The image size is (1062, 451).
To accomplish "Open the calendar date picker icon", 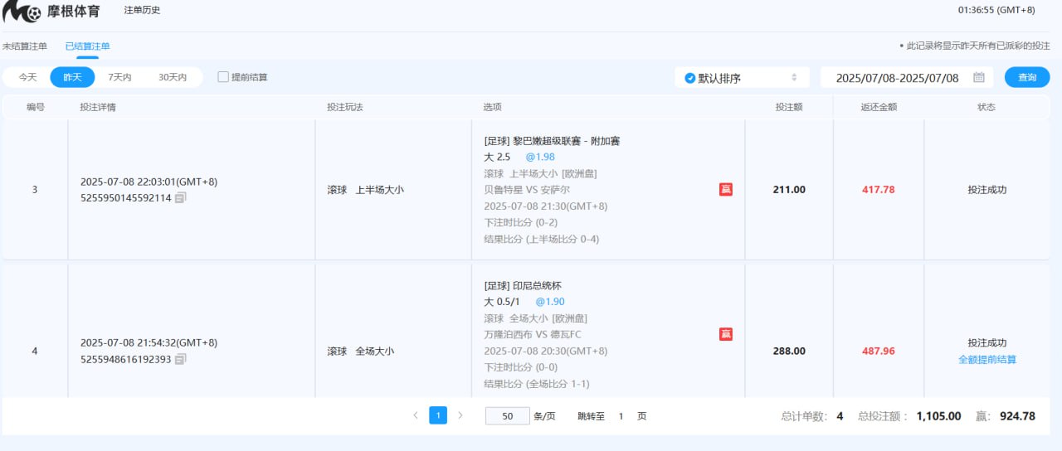I will click(979, 77).
